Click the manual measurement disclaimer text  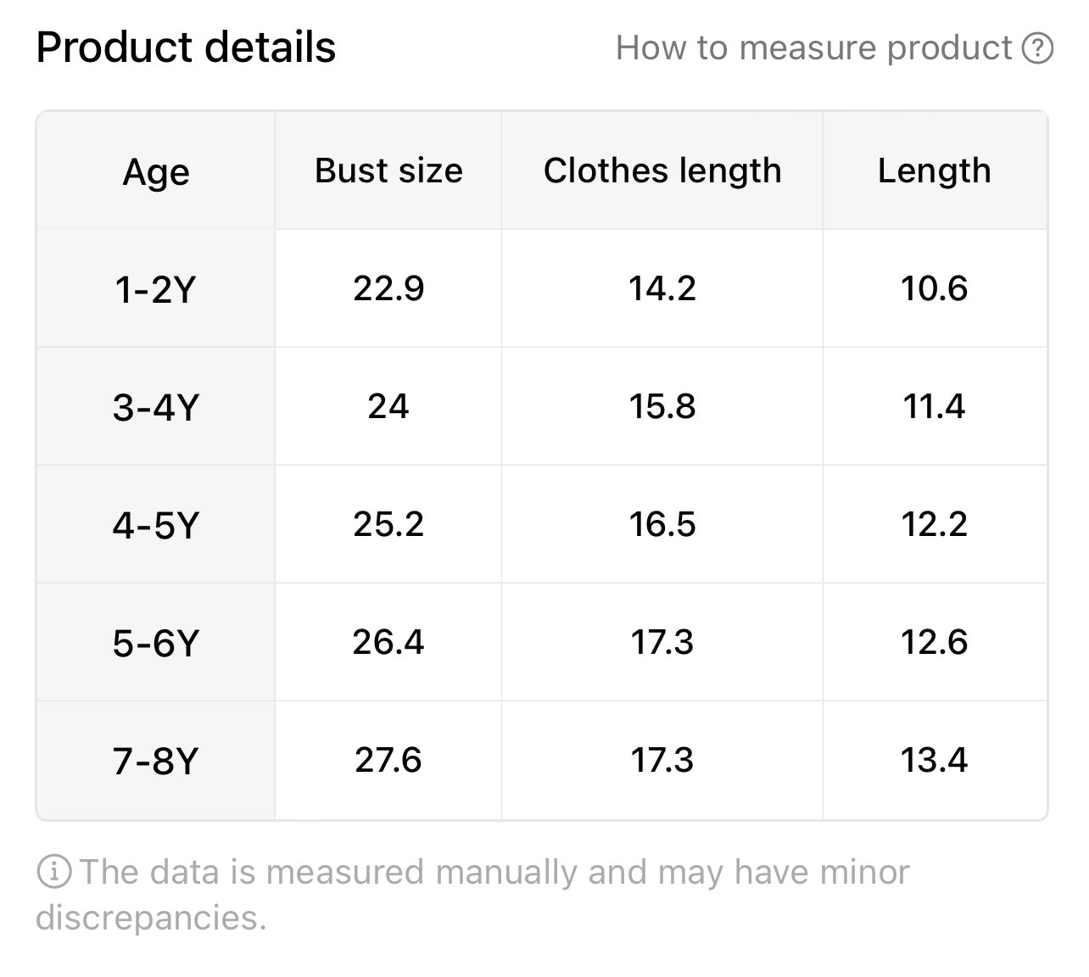click(x=472, y=894)
